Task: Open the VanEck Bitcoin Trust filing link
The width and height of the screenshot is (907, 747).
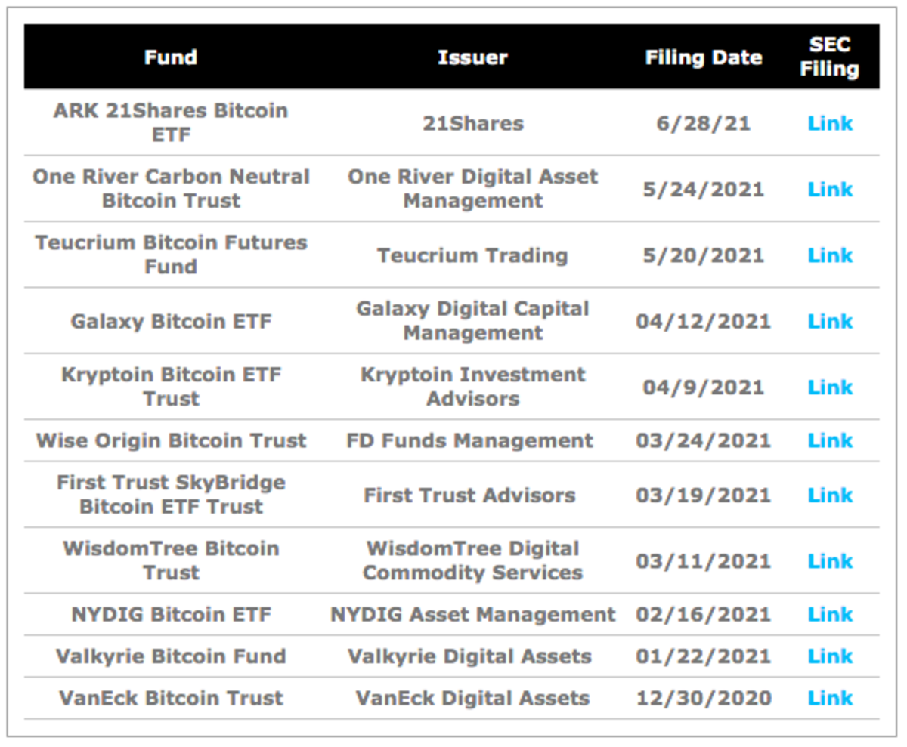Action: pos(830,697)
